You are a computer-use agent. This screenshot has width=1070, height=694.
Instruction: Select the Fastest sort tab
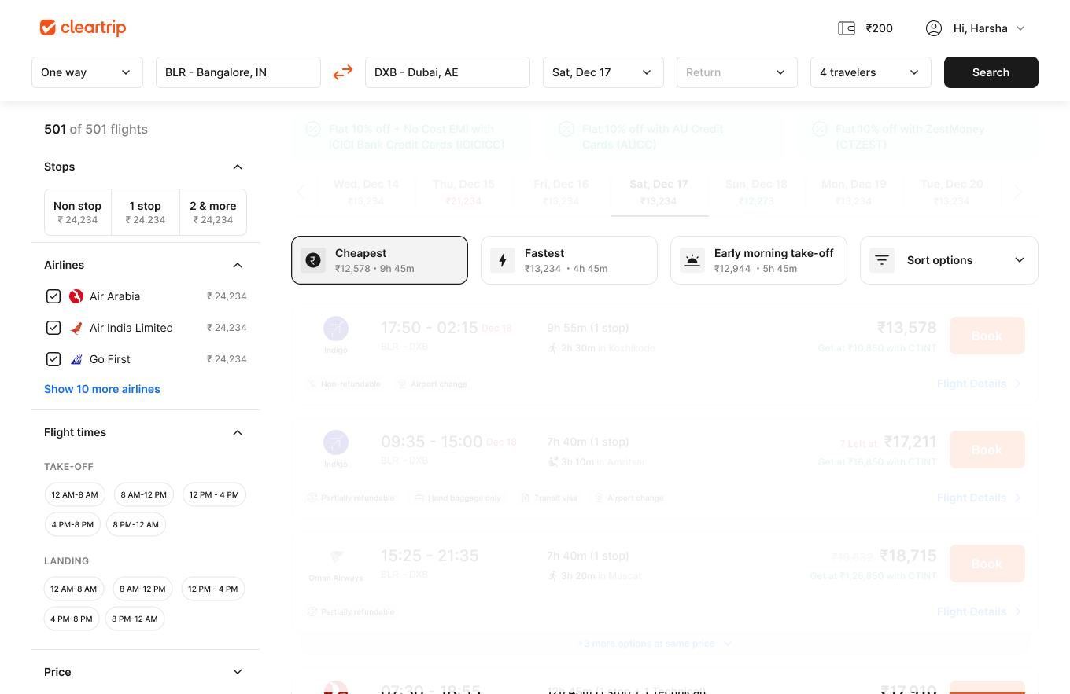coord(569,260)
